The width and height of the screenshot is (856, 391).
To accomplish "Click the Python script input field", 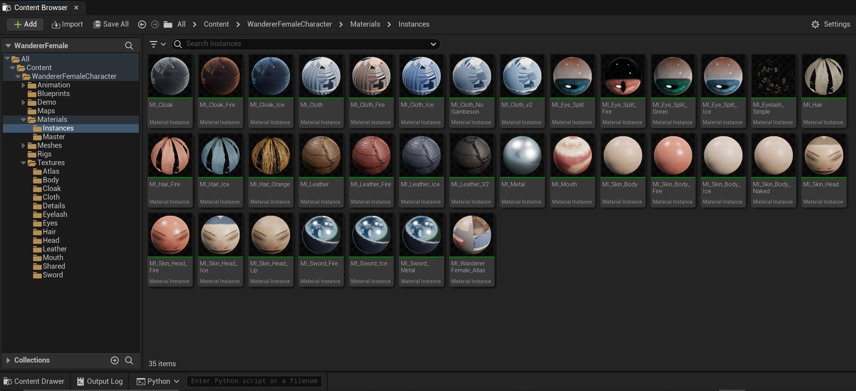I will coord(254,381).
